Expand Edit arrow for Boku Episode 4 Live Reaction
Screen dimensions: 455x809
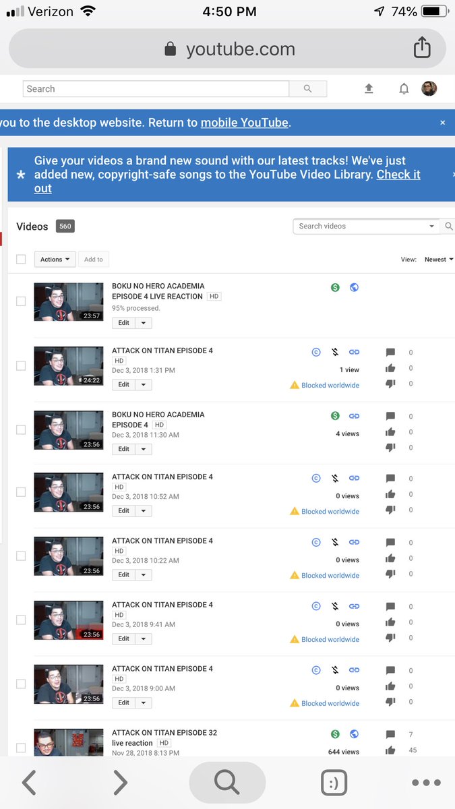click(144, 323)
